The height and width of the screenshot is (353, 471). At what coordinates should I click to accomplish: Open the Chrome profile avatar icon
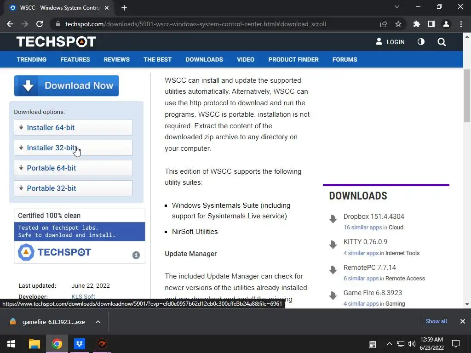click(446, 24)
